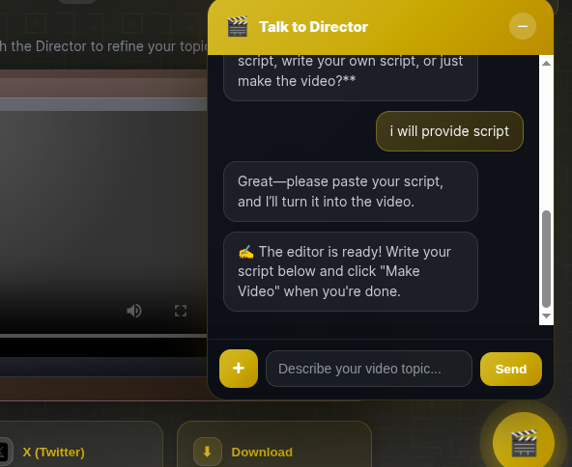Click the video progress bar
The image size is (572, 467).
pyautogui.click(x=103, y=336)
